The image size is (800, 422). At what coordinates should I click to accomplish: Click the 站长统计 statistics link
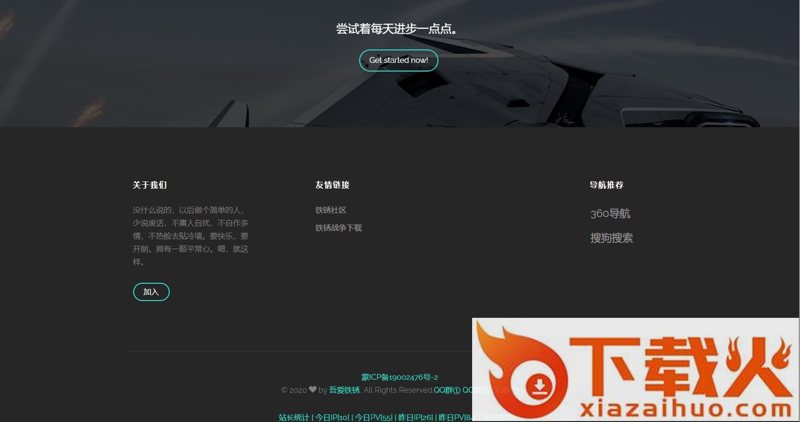[294, 418]
